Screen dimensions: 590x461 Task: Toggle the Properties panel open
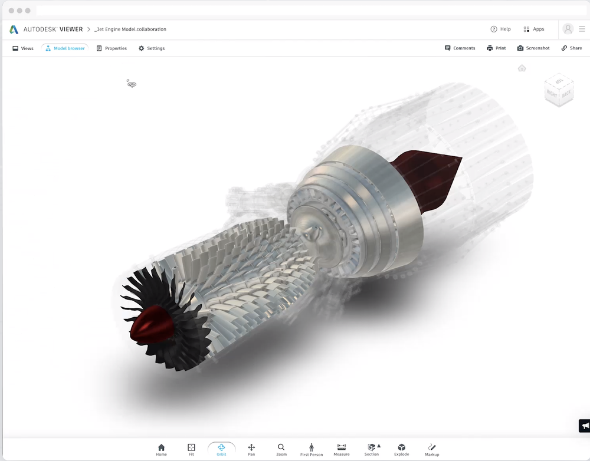pos(112,48)
